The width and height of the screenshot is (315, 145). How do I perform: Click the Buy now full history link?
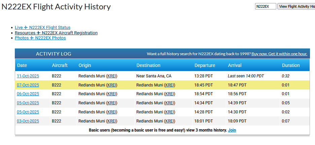coord(279,54)
